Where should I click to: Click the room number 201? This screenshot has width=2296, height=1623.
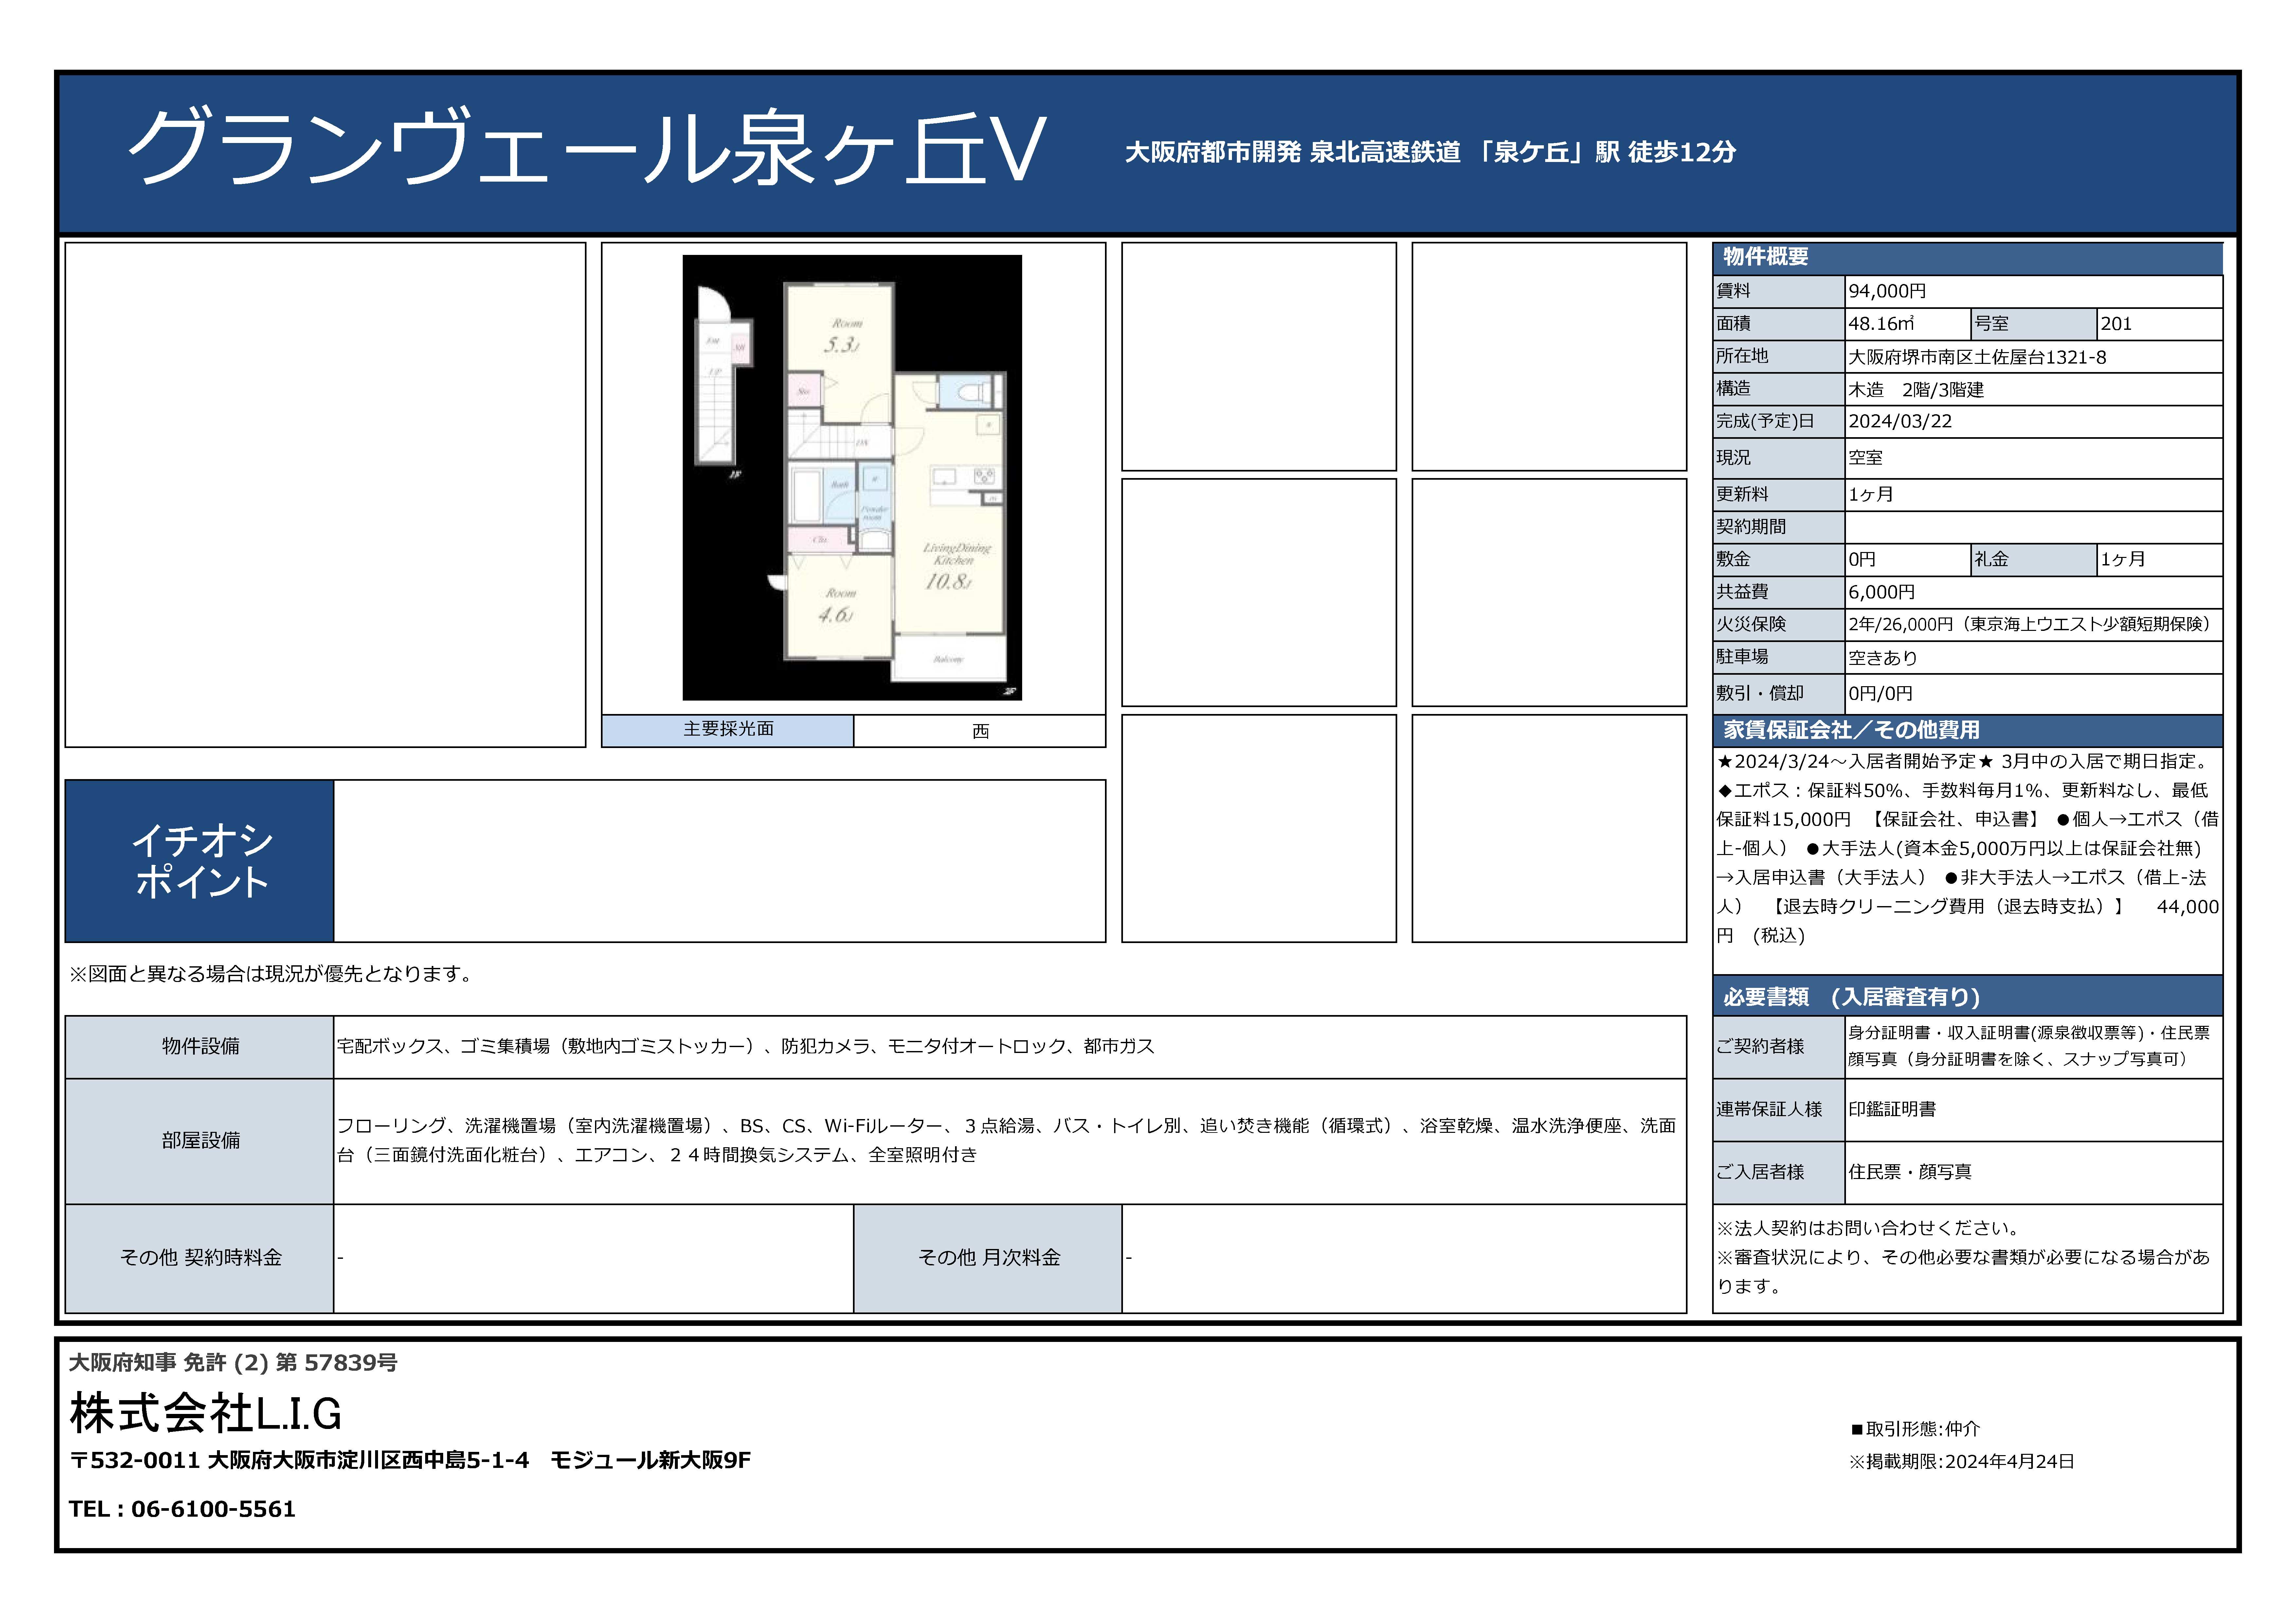[x=2116, y=324]
